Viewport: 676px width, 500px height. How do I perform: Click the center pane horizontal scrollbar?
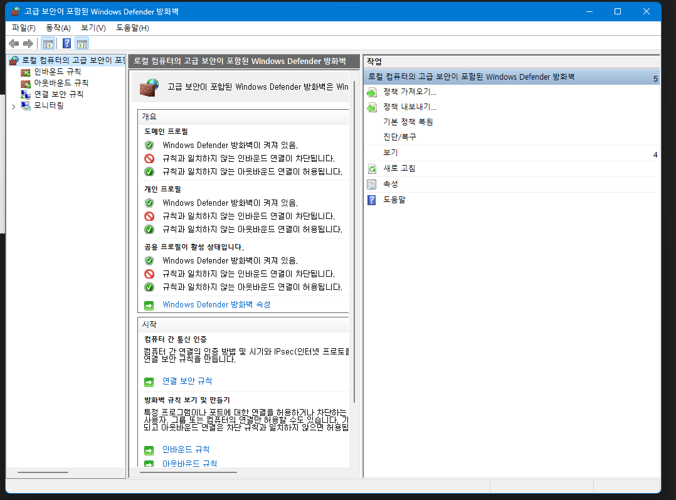188,472
